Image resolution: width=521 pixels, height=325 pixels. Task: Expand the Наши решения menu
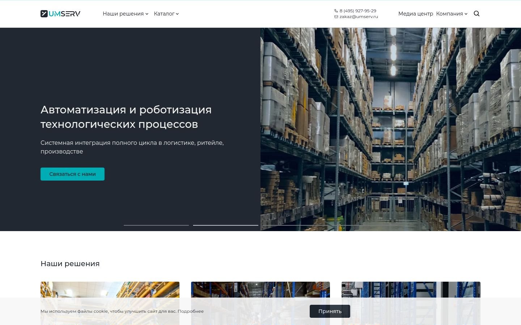tap(126, 14)
